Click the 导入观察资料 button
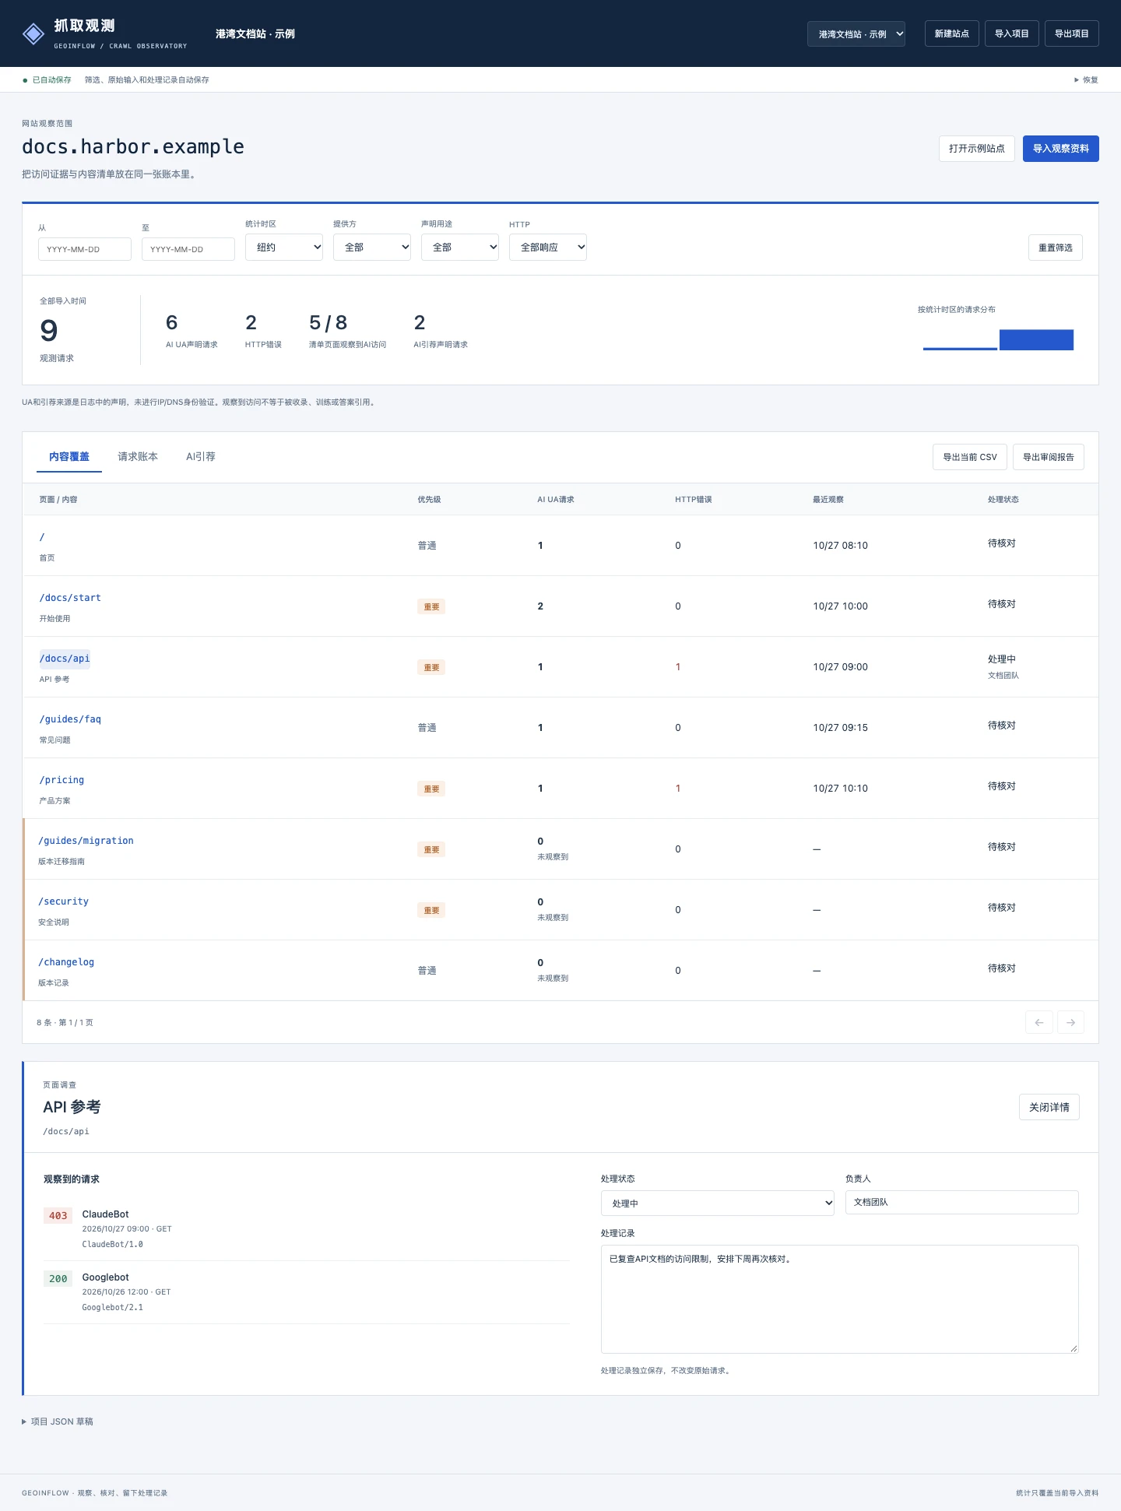1121x1511 pixels. (x=1061, y=149)
